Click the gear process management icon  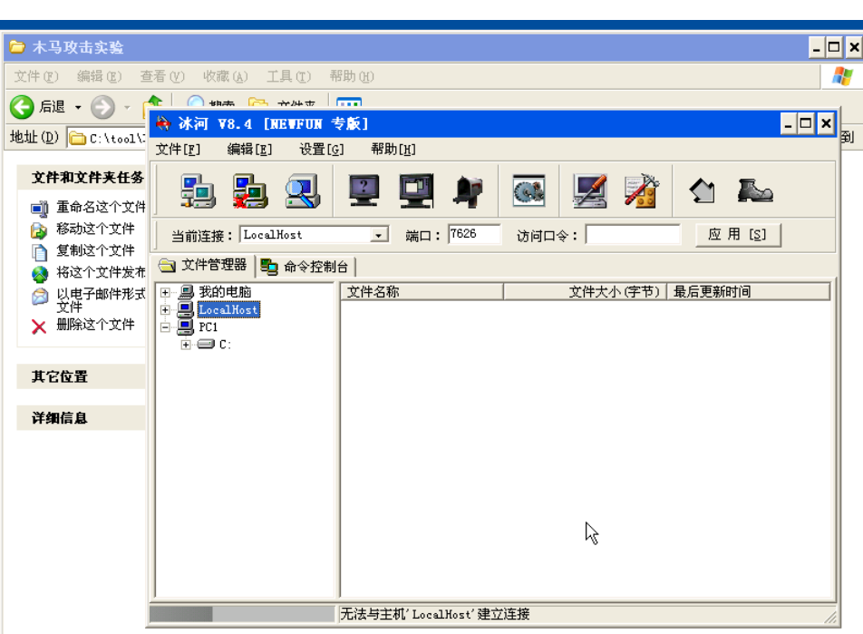click(x=528, y=191)
